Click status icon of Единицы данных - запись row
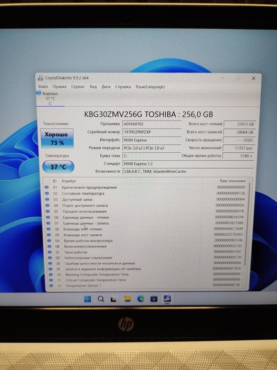The image size is (277, 370). point(49,223)
